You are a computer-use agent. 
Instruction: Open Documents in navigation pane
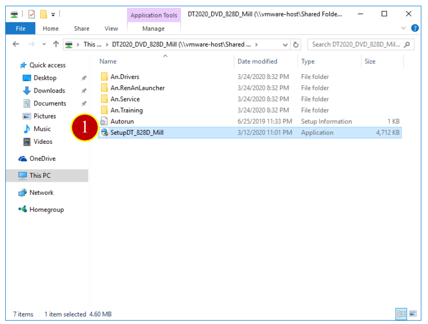point(50,103)
